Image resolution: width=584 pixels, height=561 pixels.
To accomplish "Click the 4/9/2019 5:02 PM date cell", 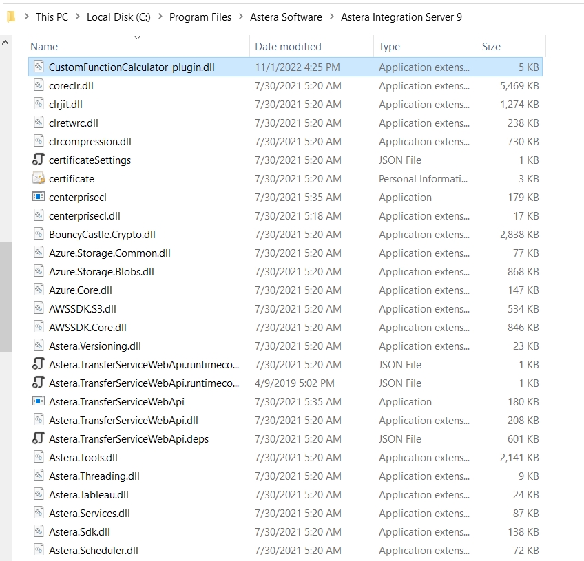I will [x=295, y=383].
